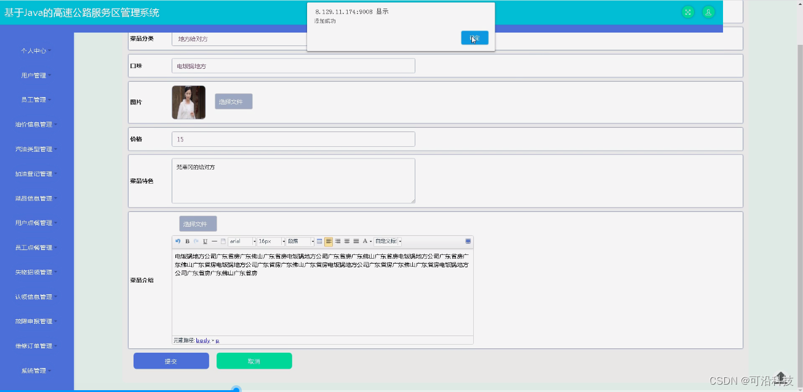Click the 取消 button below the form

(254, 361)
